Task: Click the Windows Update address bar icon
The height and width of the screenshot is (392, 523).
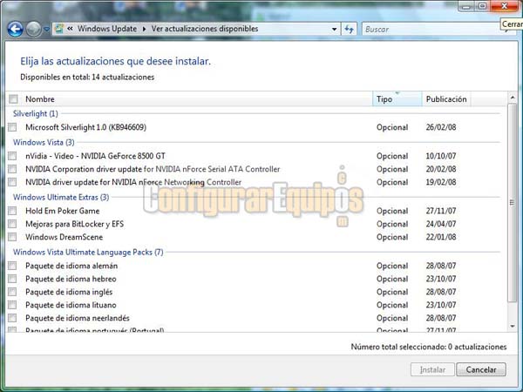Action: [59, 29]
